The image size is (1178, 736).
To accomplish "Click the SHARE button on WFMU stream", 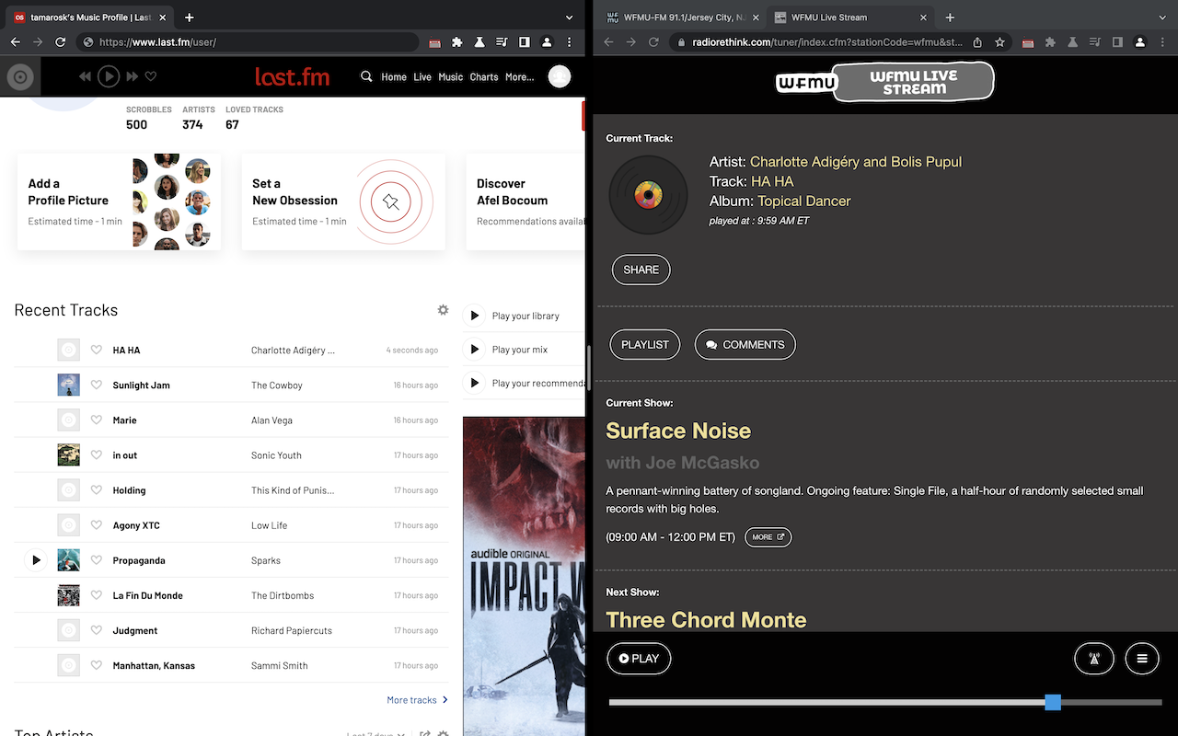I will 641,270.
